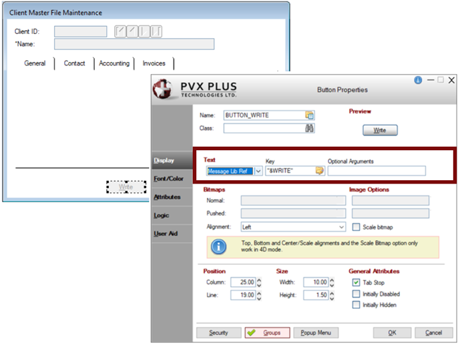The image size is (460, 345).
Task: Click the icon beside the Name field
Action: pos(309,115)
